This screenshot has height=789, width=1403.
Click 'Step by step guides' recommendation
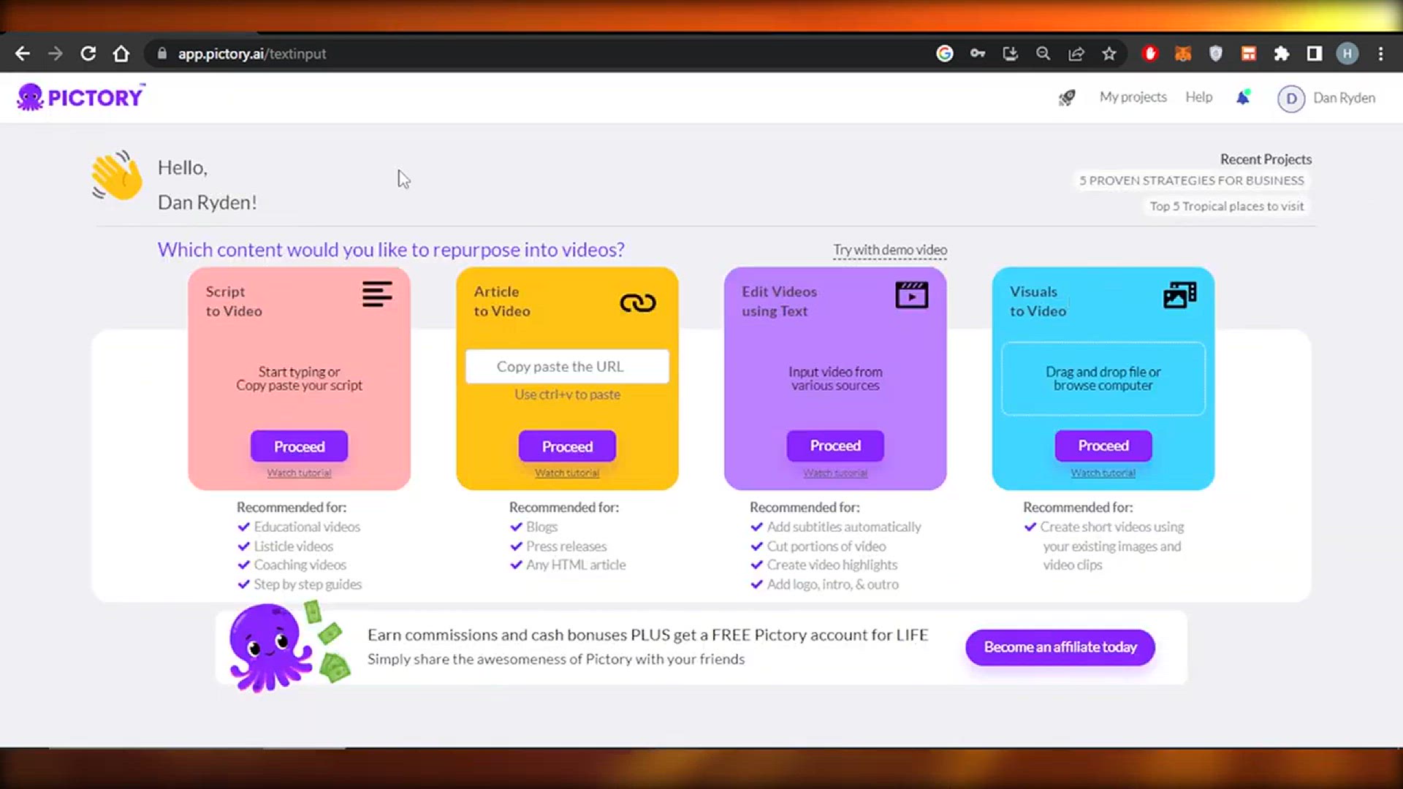pos(308,584)
